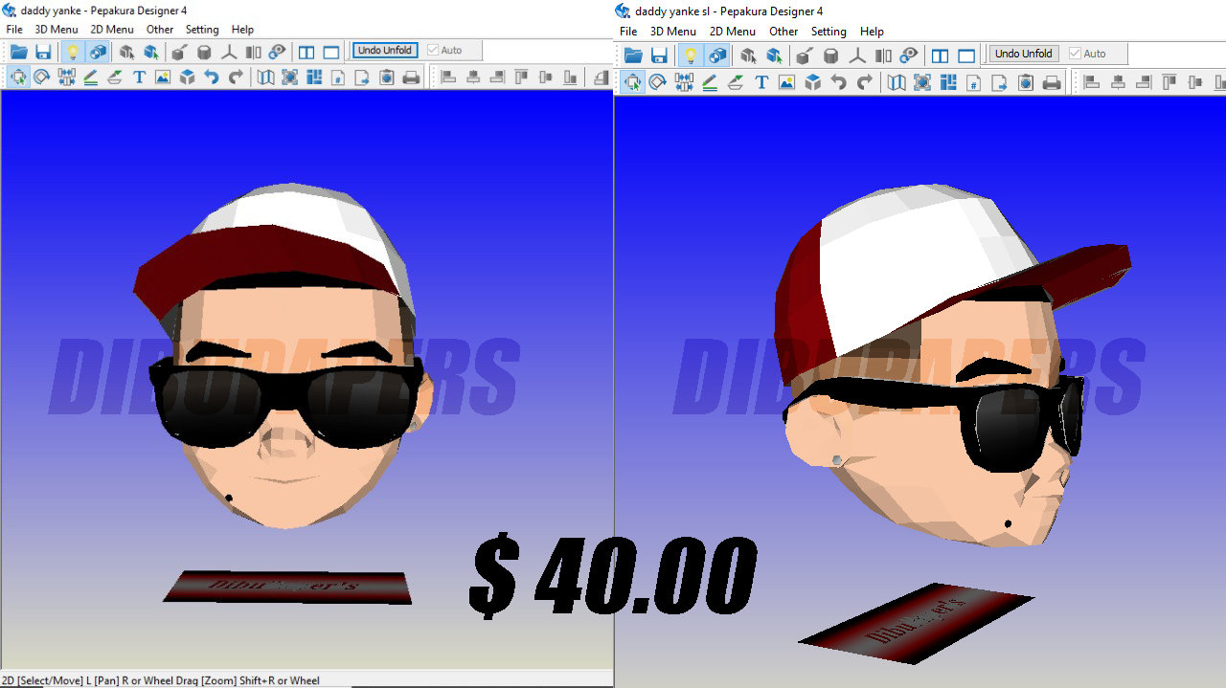Click the Undo arrow in left window

[x=212, y=78]
